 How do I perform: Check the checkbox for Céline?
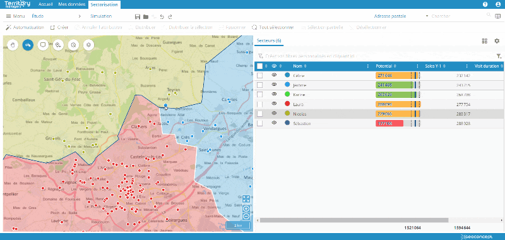[x=259, y=75]
